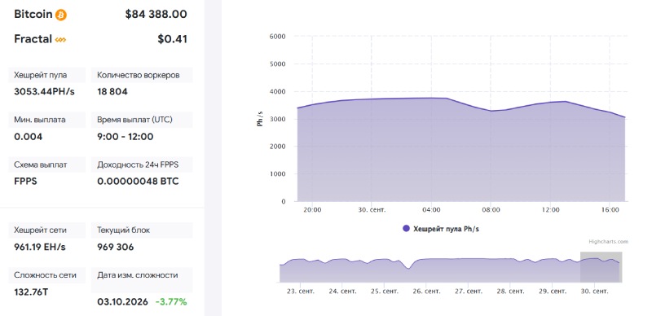Click the Fractal price $0.41
This screenshot has height=316, width=652.
click(172, 39)
